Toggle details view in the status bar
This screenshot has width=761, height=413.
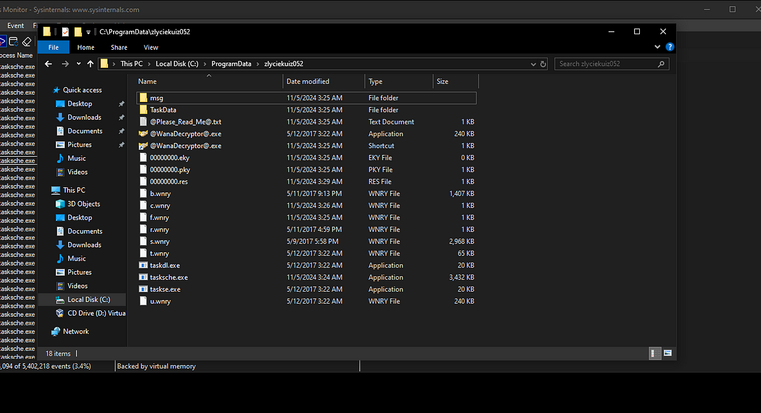tap(654, 353)
